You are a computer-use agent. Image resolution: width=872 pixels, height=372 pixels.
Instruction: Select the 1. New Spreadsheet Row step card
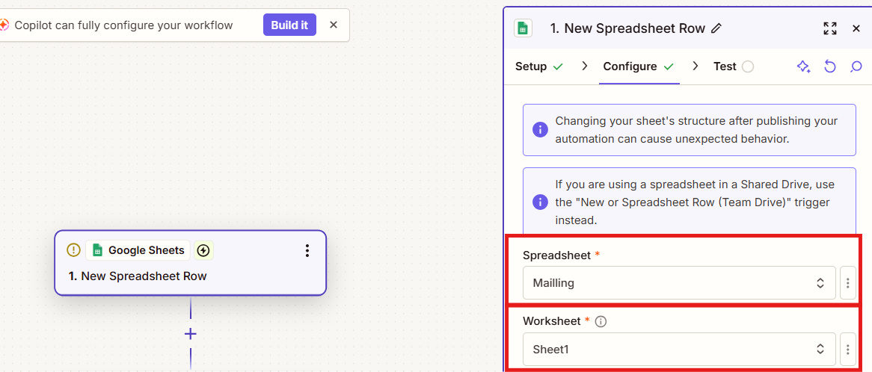(190, 263)
